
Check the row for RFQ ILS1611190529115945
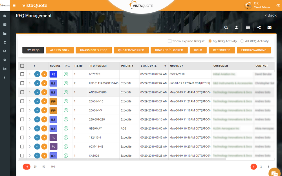pyautogui.click(x=22, y=83)
